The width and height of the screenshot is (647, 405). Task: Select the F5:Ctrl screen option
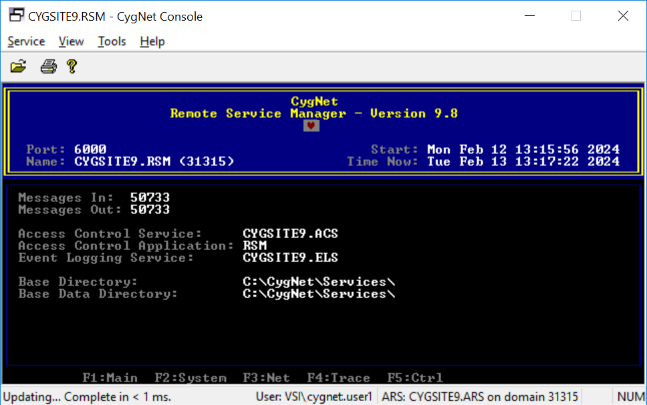pyautogui.click(x=414, y=378)
